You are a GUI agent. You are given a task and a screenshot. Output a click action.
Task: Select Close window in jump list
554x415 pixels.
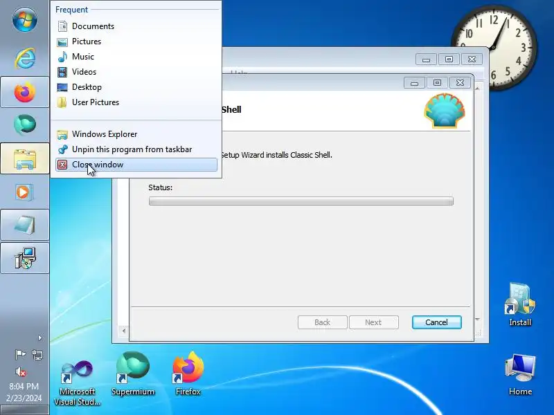(x=136, y=165)
